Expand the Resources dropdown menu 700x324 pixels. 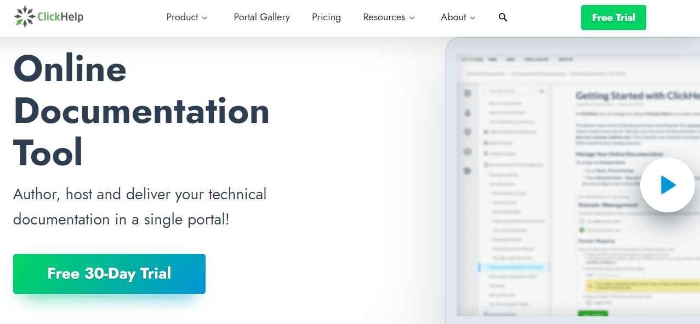(389, 18)
